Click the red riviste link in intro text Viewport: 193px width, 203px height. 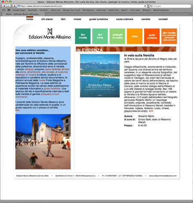42,81
